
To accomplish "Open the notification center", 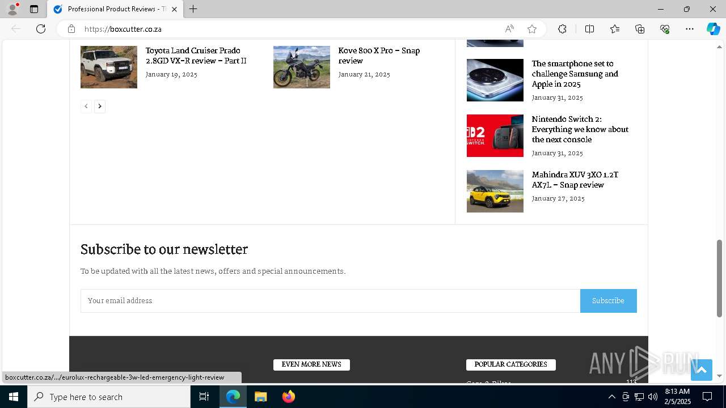I will [707, 397].
